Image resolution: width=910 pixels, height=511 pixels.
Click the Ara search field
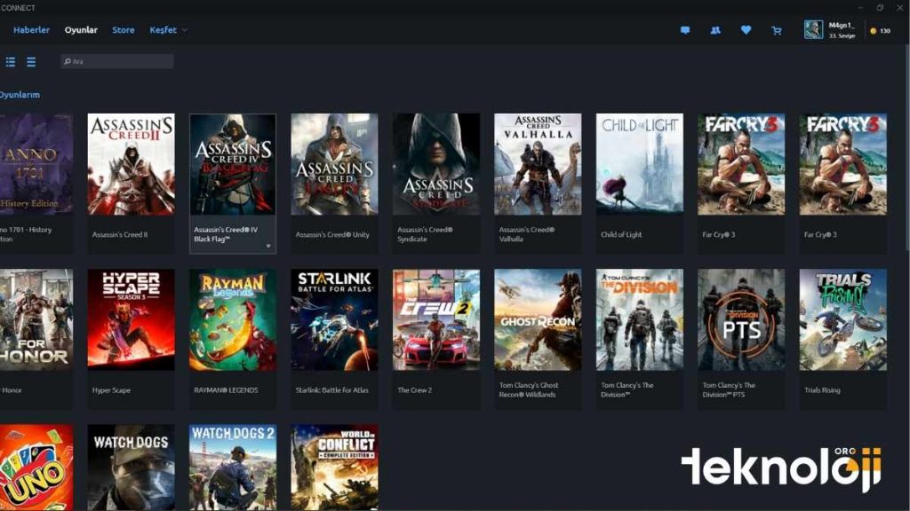coord(116,61)
